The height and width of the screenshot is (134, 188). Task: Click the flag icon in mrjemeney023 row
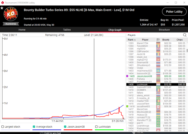158,71
